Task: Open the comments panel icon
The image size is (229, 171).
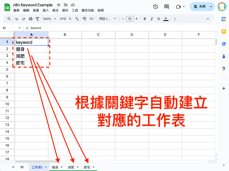Action: click(x=166, y=7)
